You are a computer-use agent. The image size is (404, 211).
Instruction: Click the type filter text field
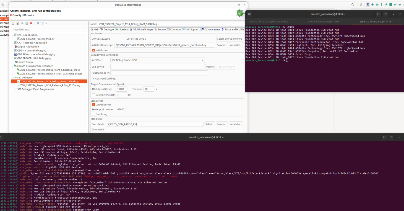(x=48, y=29)
